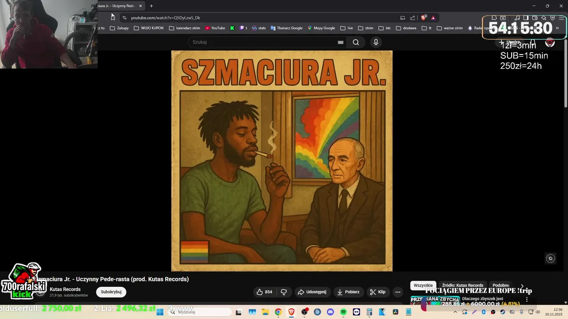The width and height of the screenshot is (568, 319).
Task: Share this page via address bar share icon
Action: click(x=413, y=18)
